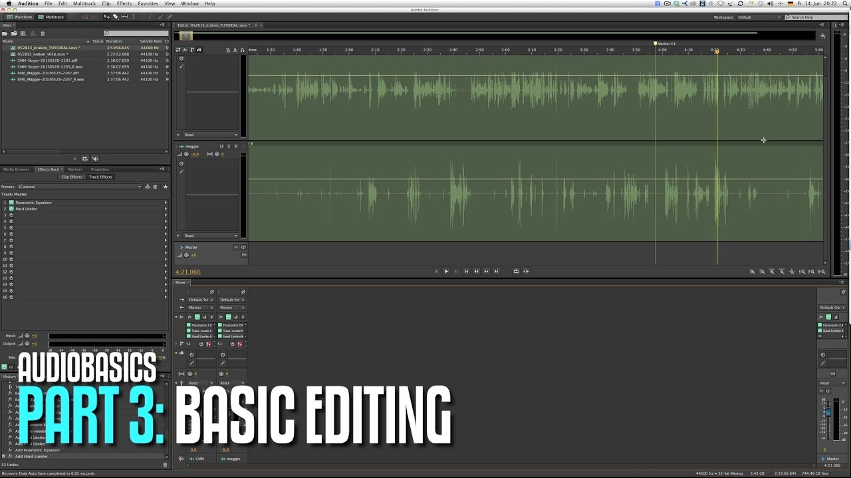851x478 pixels.
Task: Open first mixer channel Default Stereo input dropdown
Action: point(199,299)
